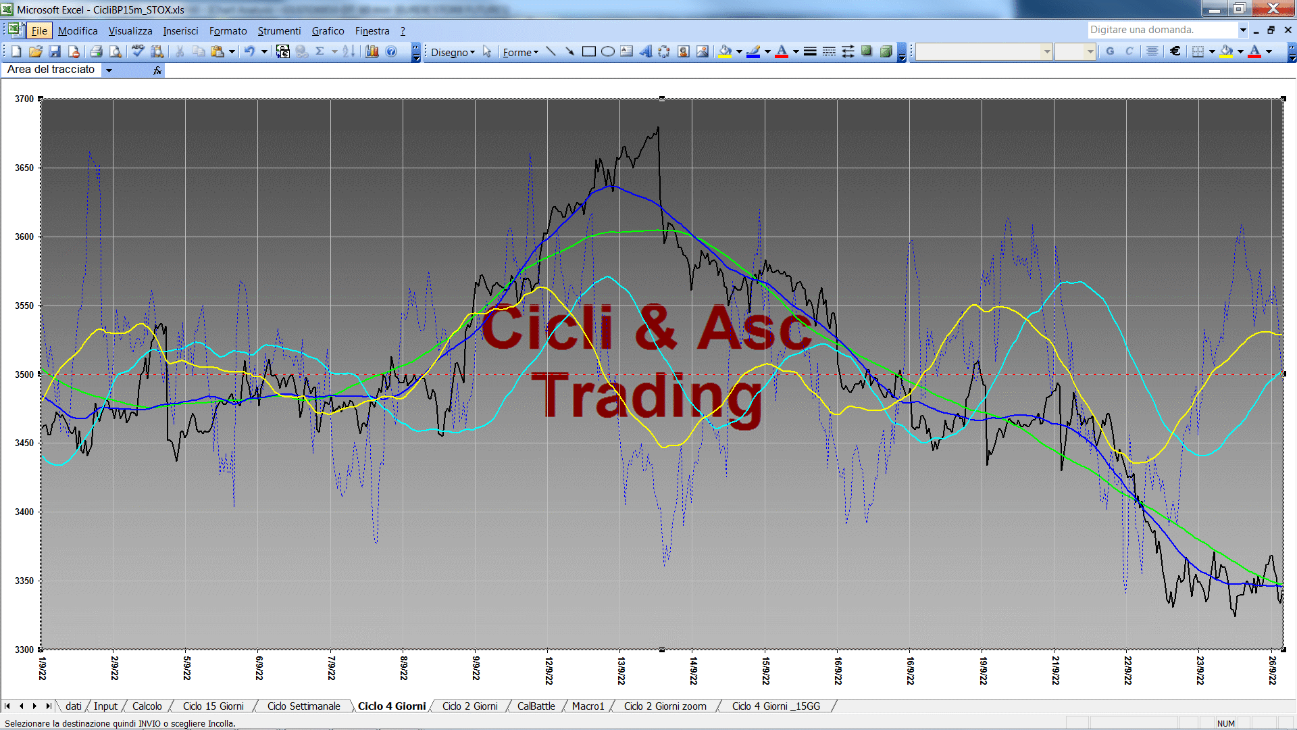Click the Euro conversion icon in the standard toolbar
The height and width of the screenshot is (730, 1297).
tap(283, 51)
